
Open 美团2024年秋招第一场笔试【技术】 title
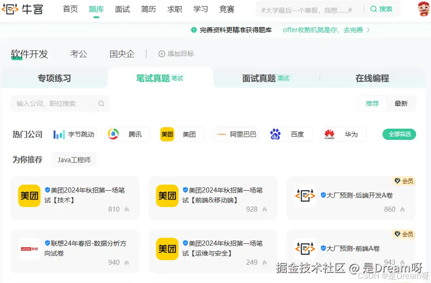85,195
